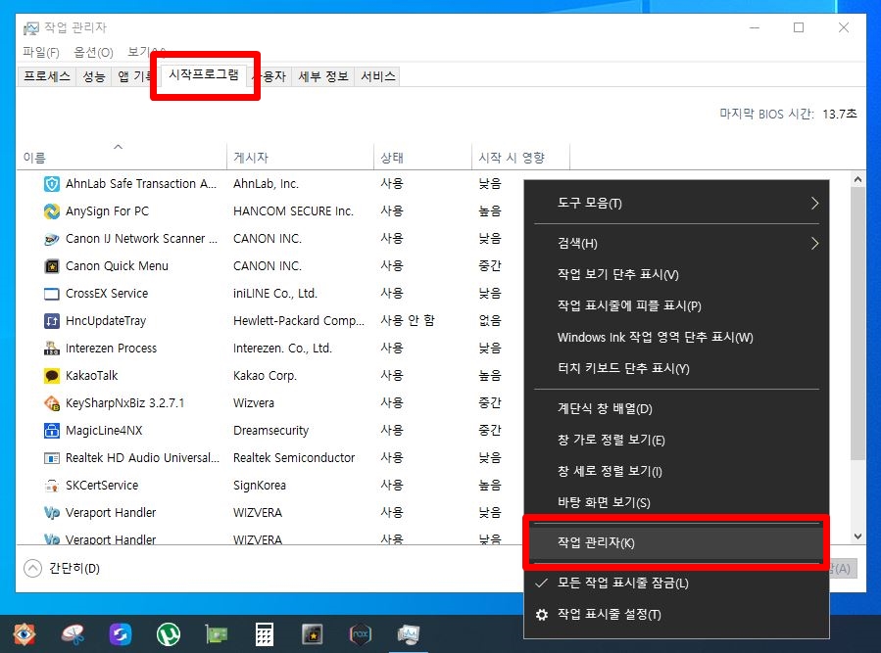The image size is (881, 653).
Task: Click the SKCertService row icon
Action: pyautogui.click(x=52, y=486)
